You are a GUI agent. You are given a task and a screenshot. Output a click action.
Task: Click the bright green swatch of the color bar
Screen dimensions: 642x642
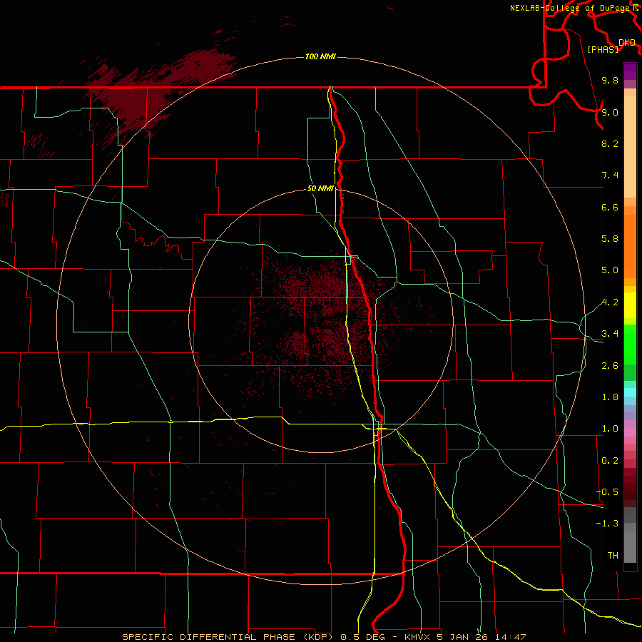[x=630, y=344]
